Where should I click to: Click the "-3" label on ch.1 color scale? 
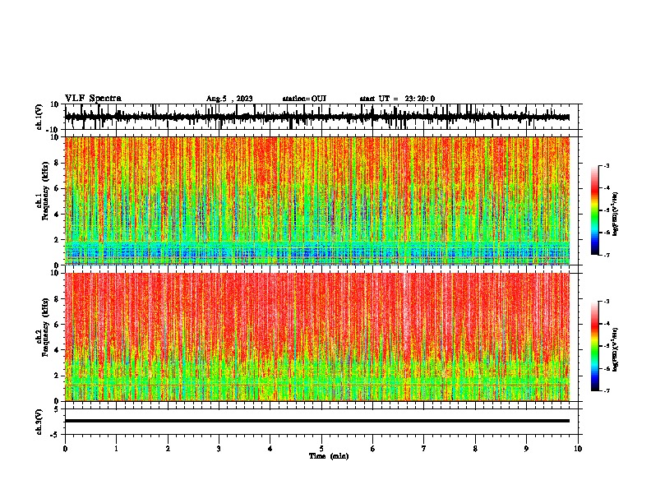607,165
